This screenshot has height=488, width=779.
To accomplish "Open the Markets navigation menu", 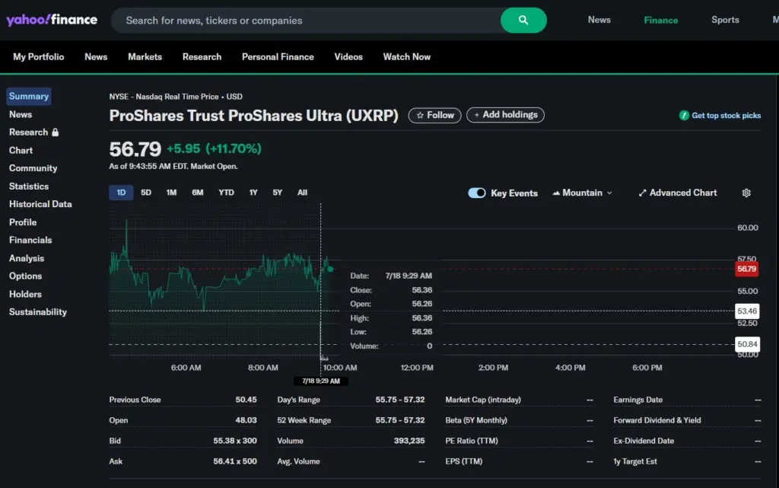I will [145, 57].
